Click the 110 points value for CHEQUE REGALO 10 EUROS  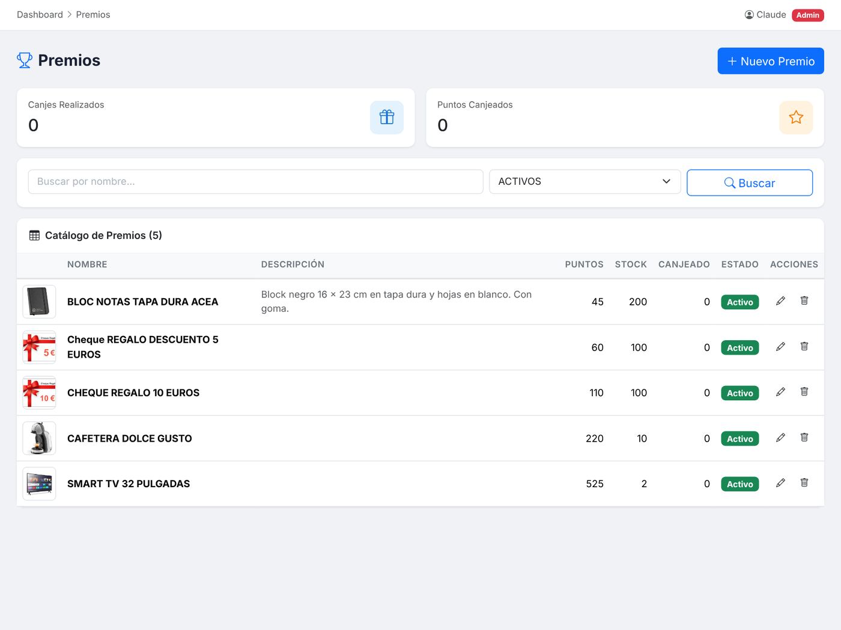(597, 393)
